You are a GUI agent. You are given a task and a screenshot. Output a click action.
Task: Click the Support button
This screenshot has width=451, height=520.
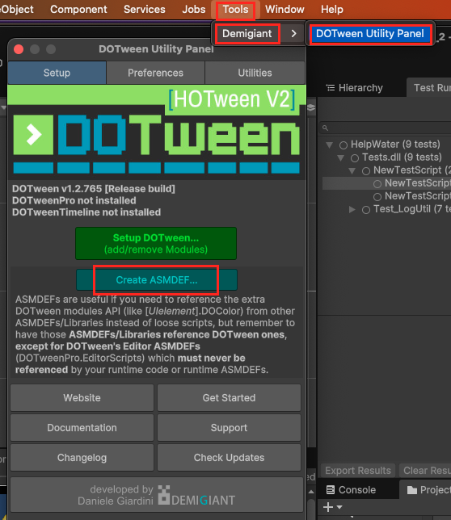pyautogui.click(x=229, y=427)
